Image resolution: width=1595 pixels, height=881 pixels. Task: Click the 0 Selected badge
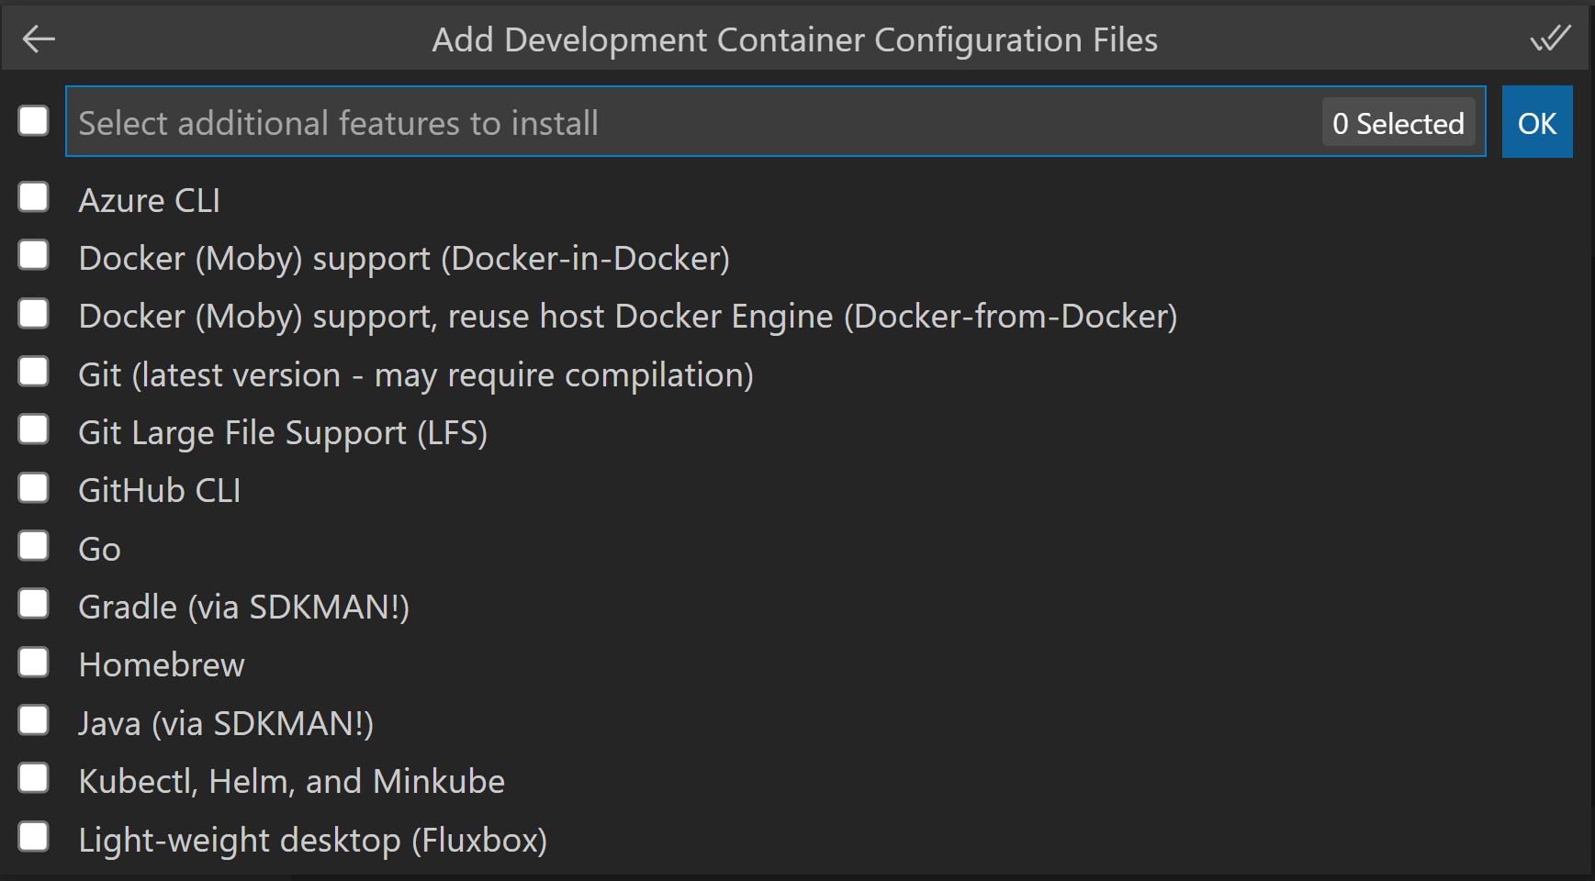click(x=1398, y=123)
